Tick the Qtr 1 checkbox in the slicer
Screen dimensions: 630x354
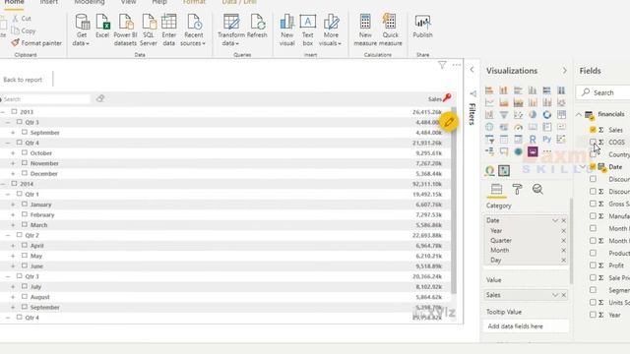tap(20, 194)
